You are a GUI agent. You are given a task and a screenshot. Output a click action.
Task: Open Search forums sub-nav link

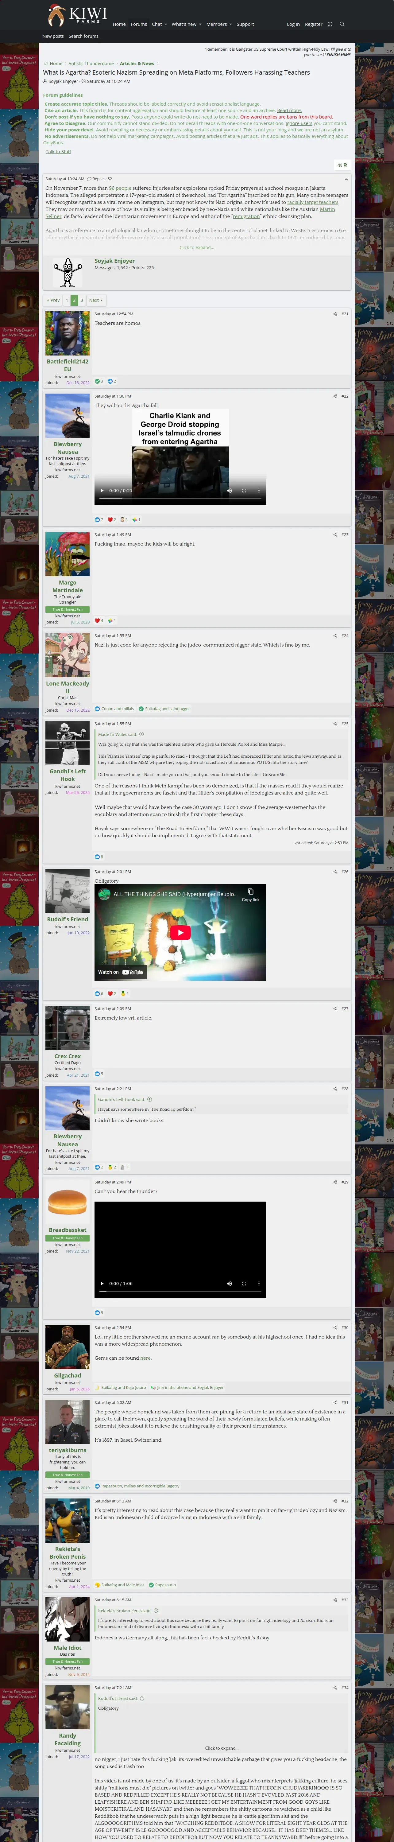(x=84, y=37)
